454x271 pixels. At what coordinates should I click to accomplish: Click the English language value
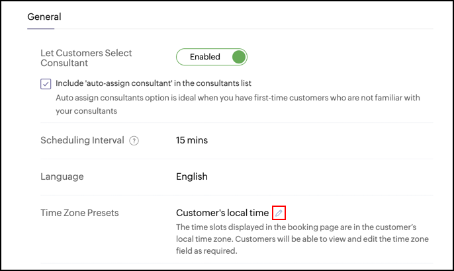192,176
